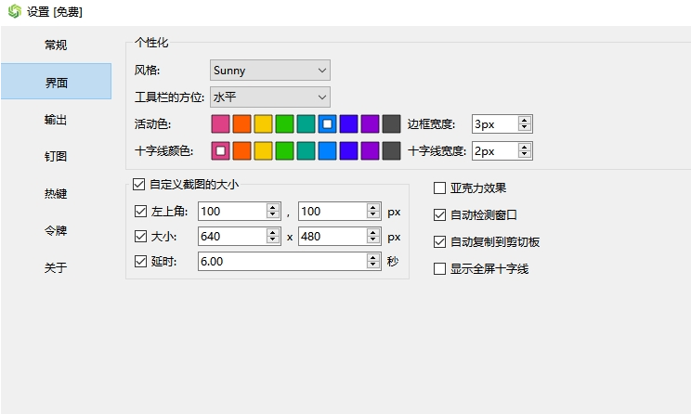Click the app logo in title bar

[x=14, y=11]
